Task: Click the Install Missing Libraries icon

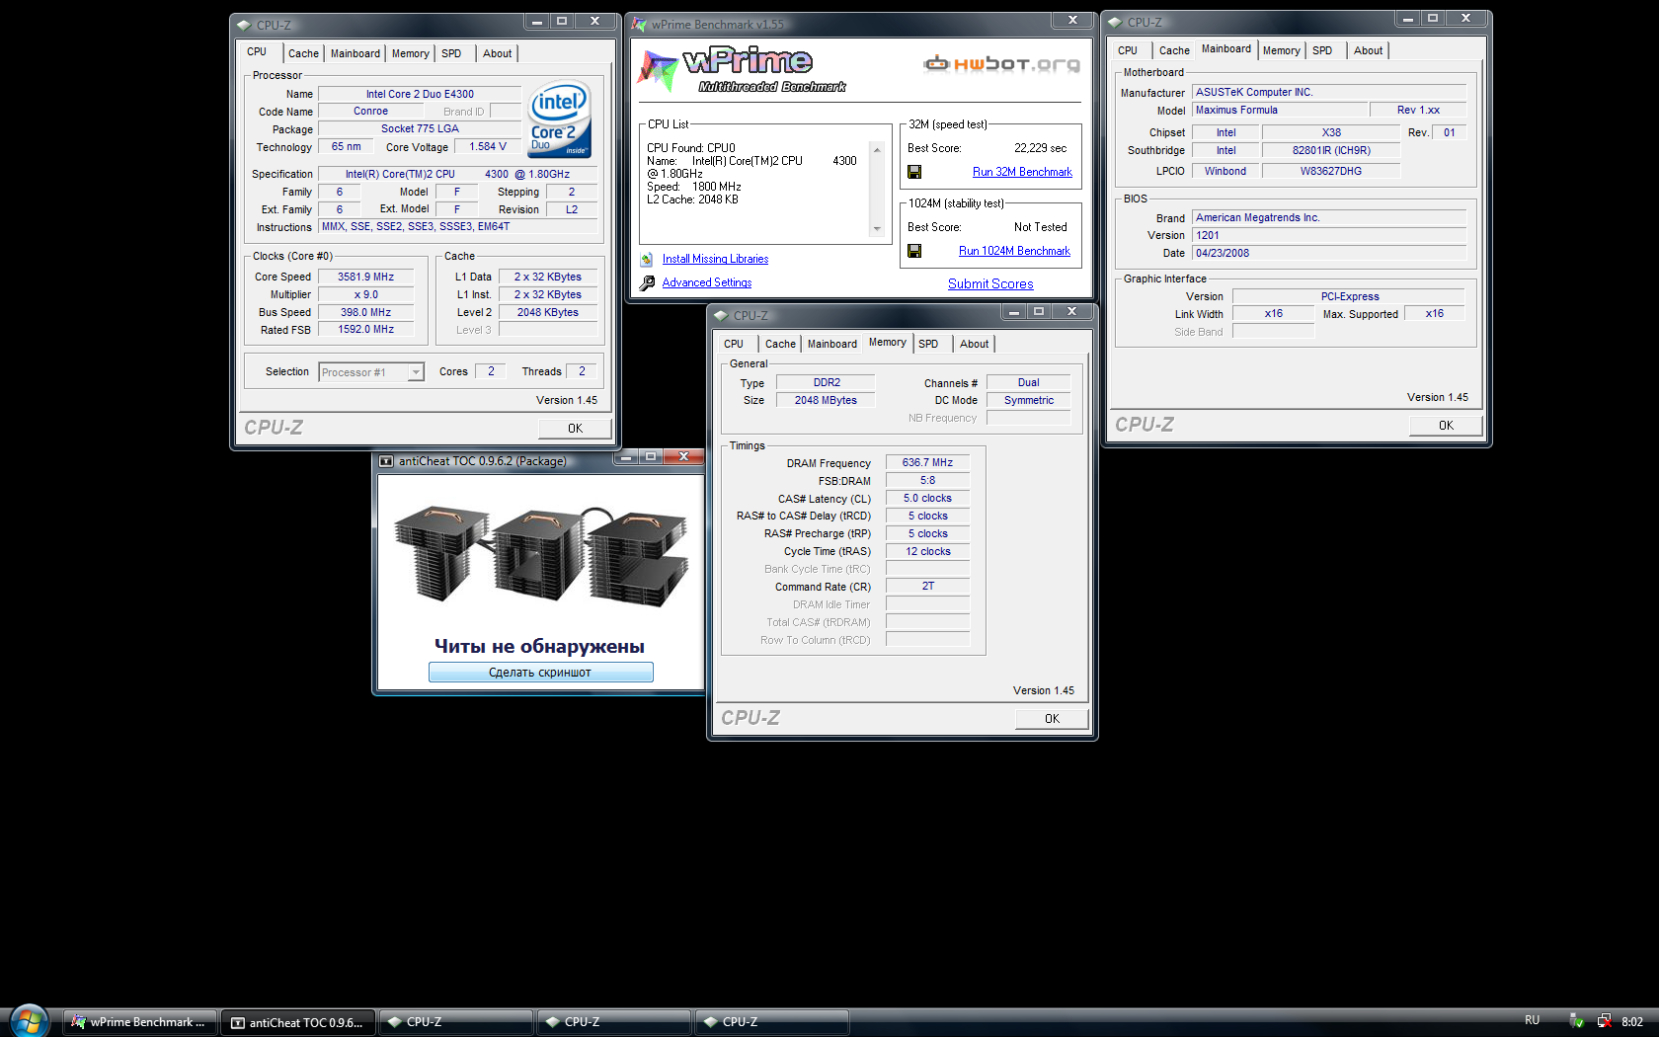Action: pyautogui.click(x=647, y=259)
